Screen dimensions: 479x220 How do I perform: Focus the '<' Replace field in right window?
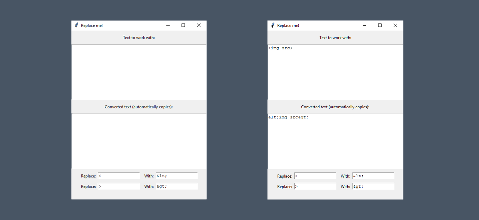click(x=315, y=176)
